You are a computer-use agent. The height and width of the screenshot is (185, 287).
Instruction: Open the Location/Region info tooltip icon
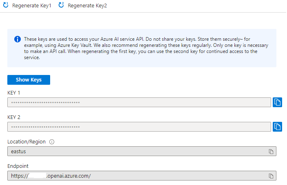tap(52, 142)
